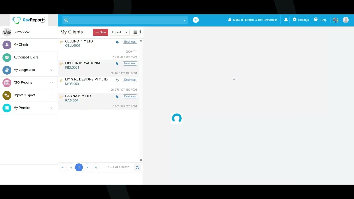Viewport: 354px width, 199px height.
Task: Open Make a Referral & Be Rewarded link
Action: pos(252,20)
